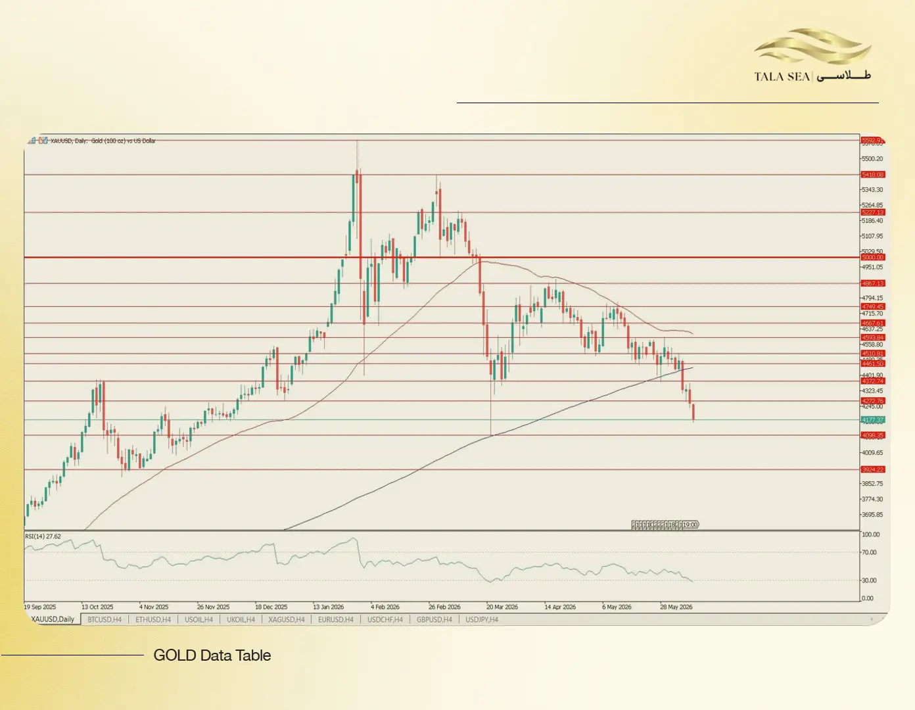Click the RSI 70.00 scale value
The width and height of the screenshot is (915, 710).
pyautogui.click(x=869, y=552)
